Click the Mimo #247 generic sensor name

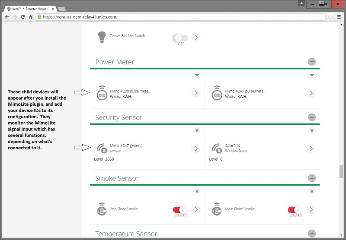click(126, 148)
